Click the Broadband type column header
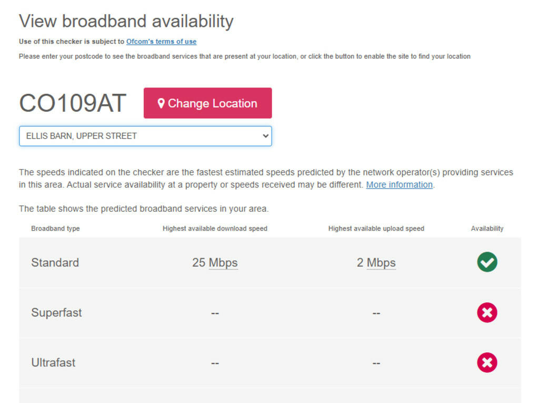The width and height of the screenshot is (539, 403). tap(55, 229)
